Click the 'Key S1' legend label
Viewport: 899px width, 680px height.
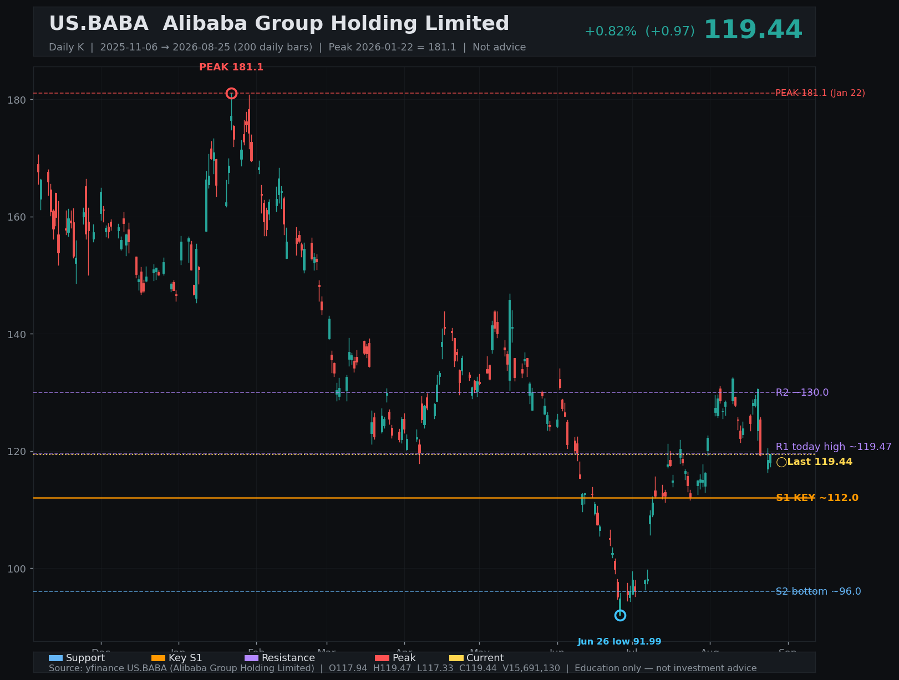coord(185,658)
